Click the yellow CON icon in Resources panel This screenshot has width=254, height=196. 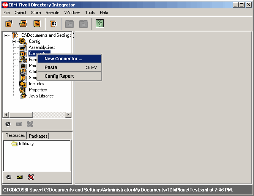(x=20, y=177)
